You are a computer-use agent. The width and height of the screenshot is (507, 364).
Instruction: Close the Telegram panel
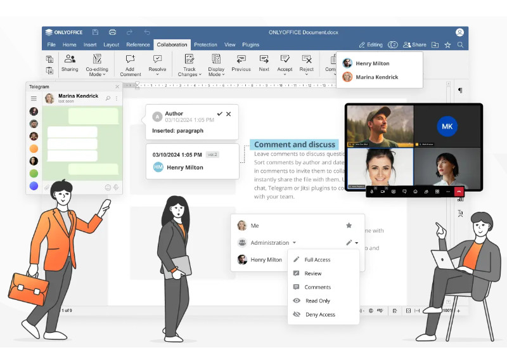pos(117,86)
